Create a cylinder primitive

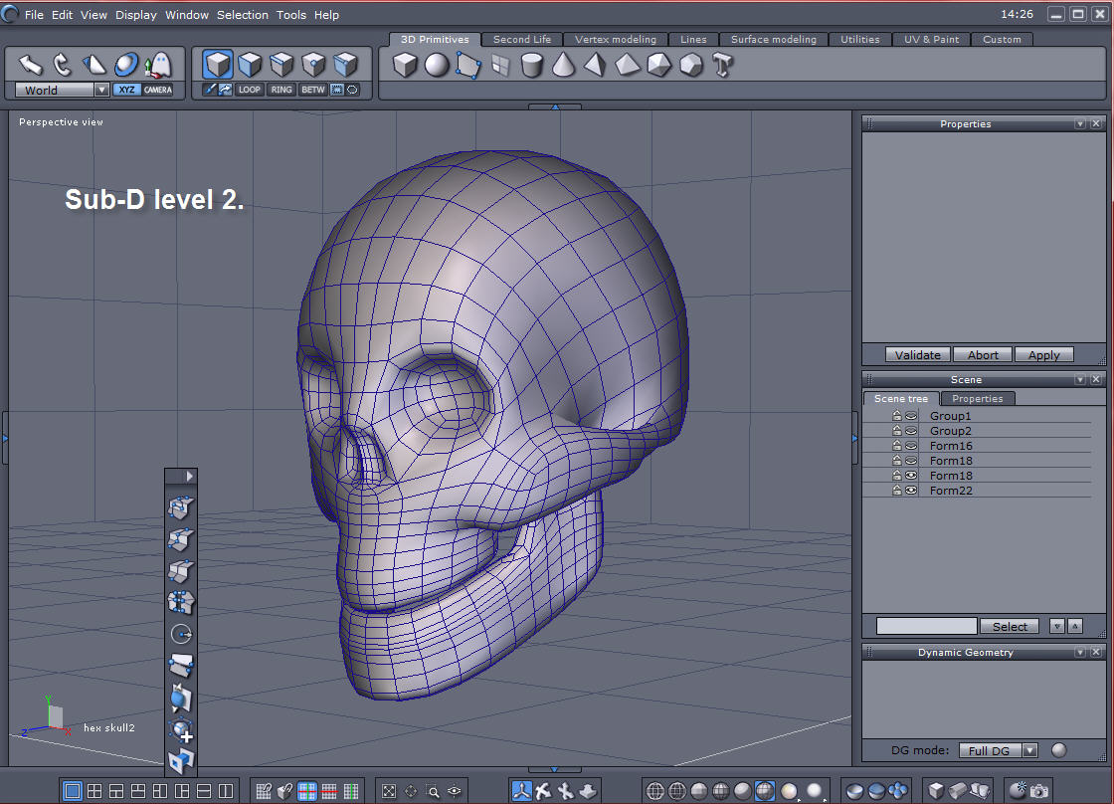[x=531, y=65]
